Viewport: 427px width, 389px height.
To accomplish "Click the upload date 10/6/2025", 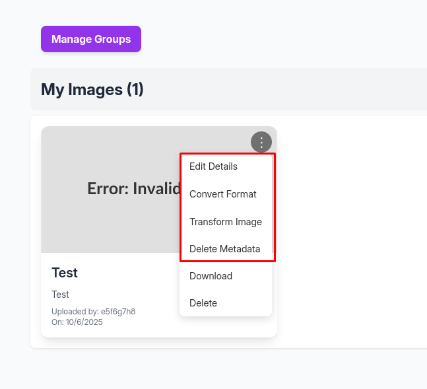I will pyautogui.click(x=84, y=322).
